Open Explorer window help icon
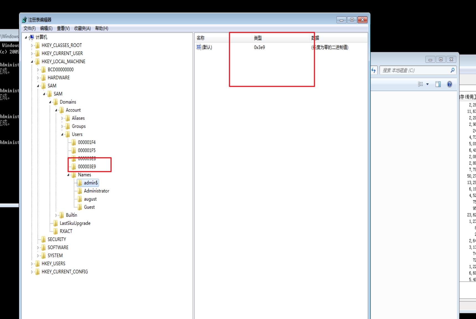The width and height of the screenshot is (476, 319). click(x=449, y=84)
